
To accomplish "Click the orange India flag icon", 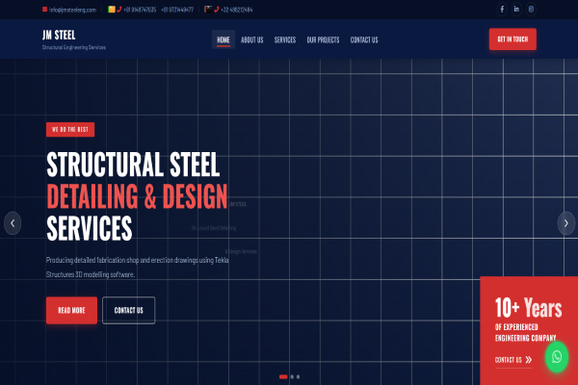I will click(x=112, y=10).
